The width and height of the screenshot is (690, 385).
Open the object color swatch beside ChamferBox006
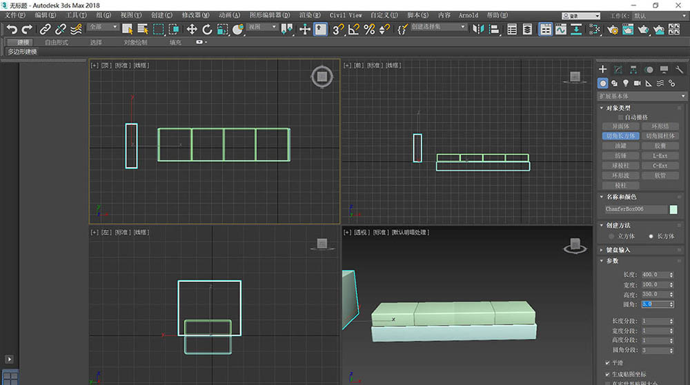[x=673, y=209]
